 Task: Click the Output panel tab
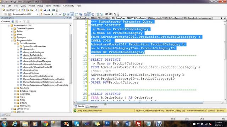[6, 115]
